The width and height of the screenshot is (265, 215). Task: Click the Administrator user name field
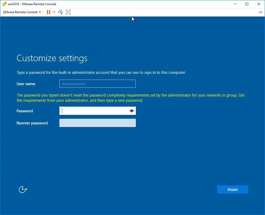pos(98,84)
